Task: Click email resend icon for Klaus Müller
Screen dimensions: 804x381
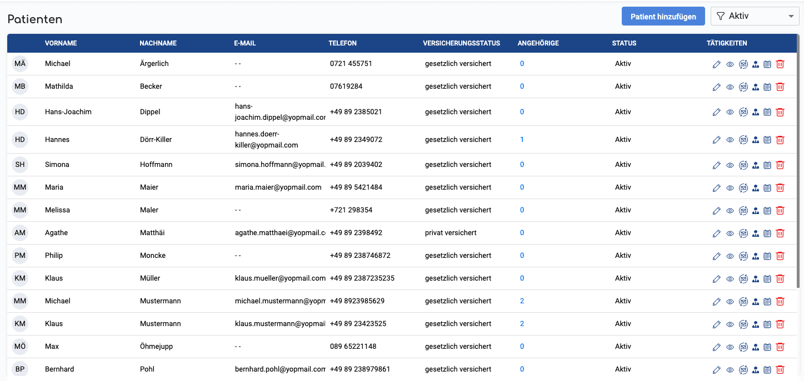Action: pyautogui.click(x=743, y=279)
